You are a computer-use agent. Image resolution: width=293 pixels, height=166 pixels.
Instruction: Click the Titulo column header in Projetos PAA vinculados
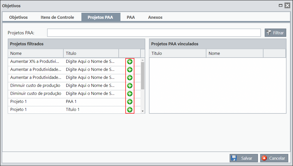[178, 53]
